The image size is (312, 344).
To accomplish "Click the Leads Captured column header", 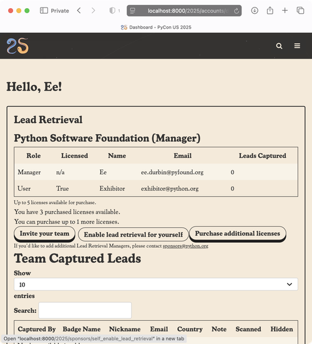I will point(263,155).
